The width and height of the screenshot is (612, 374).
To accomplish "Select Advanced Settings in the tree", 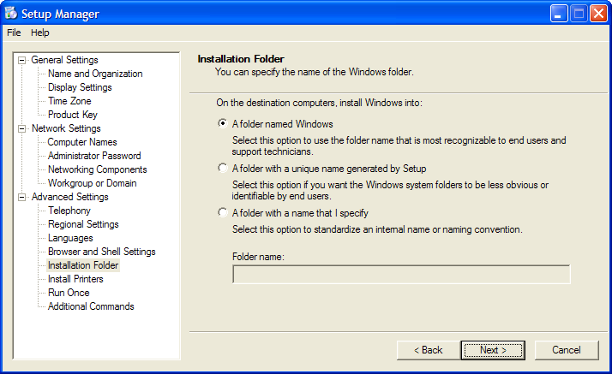I will [x=70, y=197].
